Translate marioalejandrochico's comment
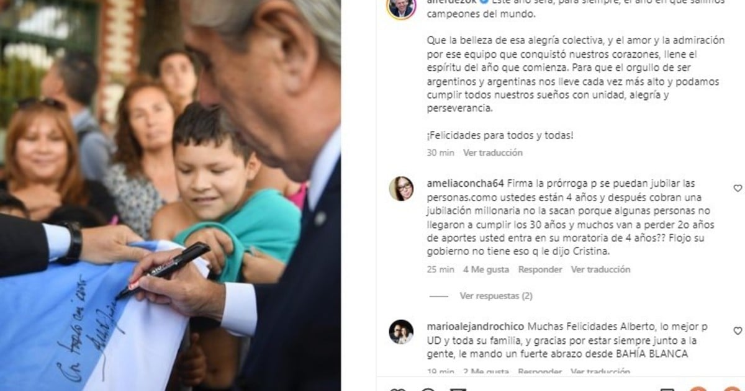745x391 pixels. click(600, 372)
